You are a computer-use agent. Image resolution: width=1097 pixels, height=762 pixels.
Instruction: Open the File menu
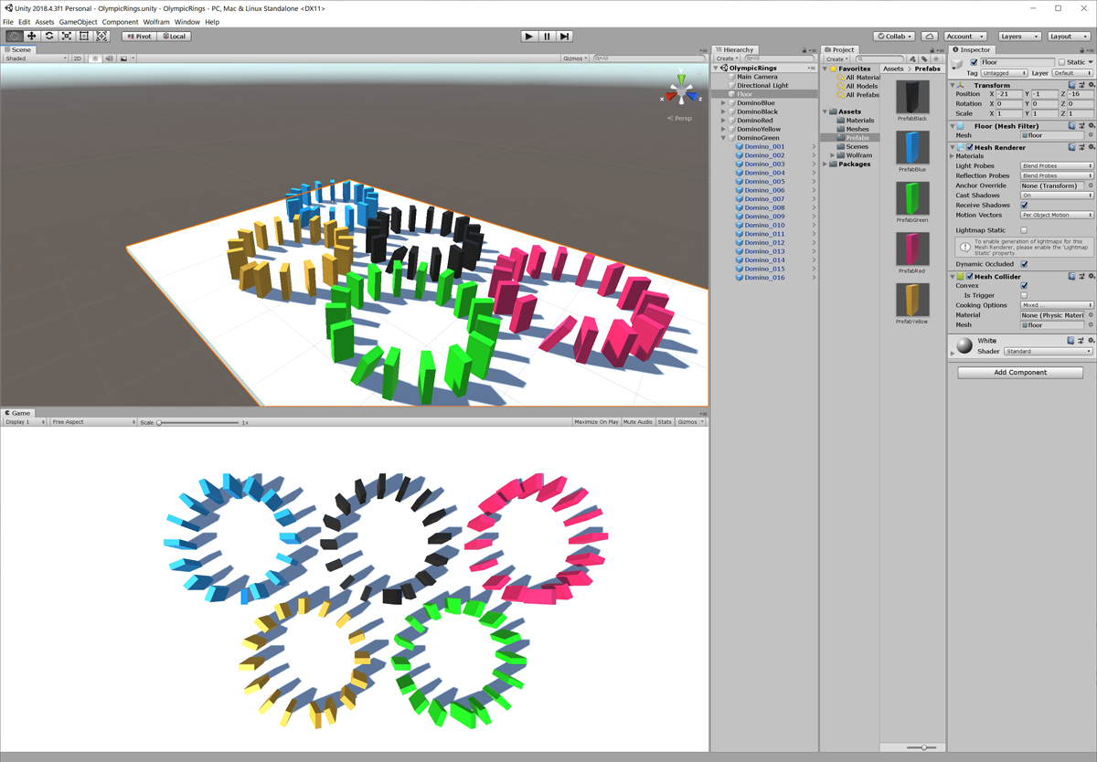[8, 22]
